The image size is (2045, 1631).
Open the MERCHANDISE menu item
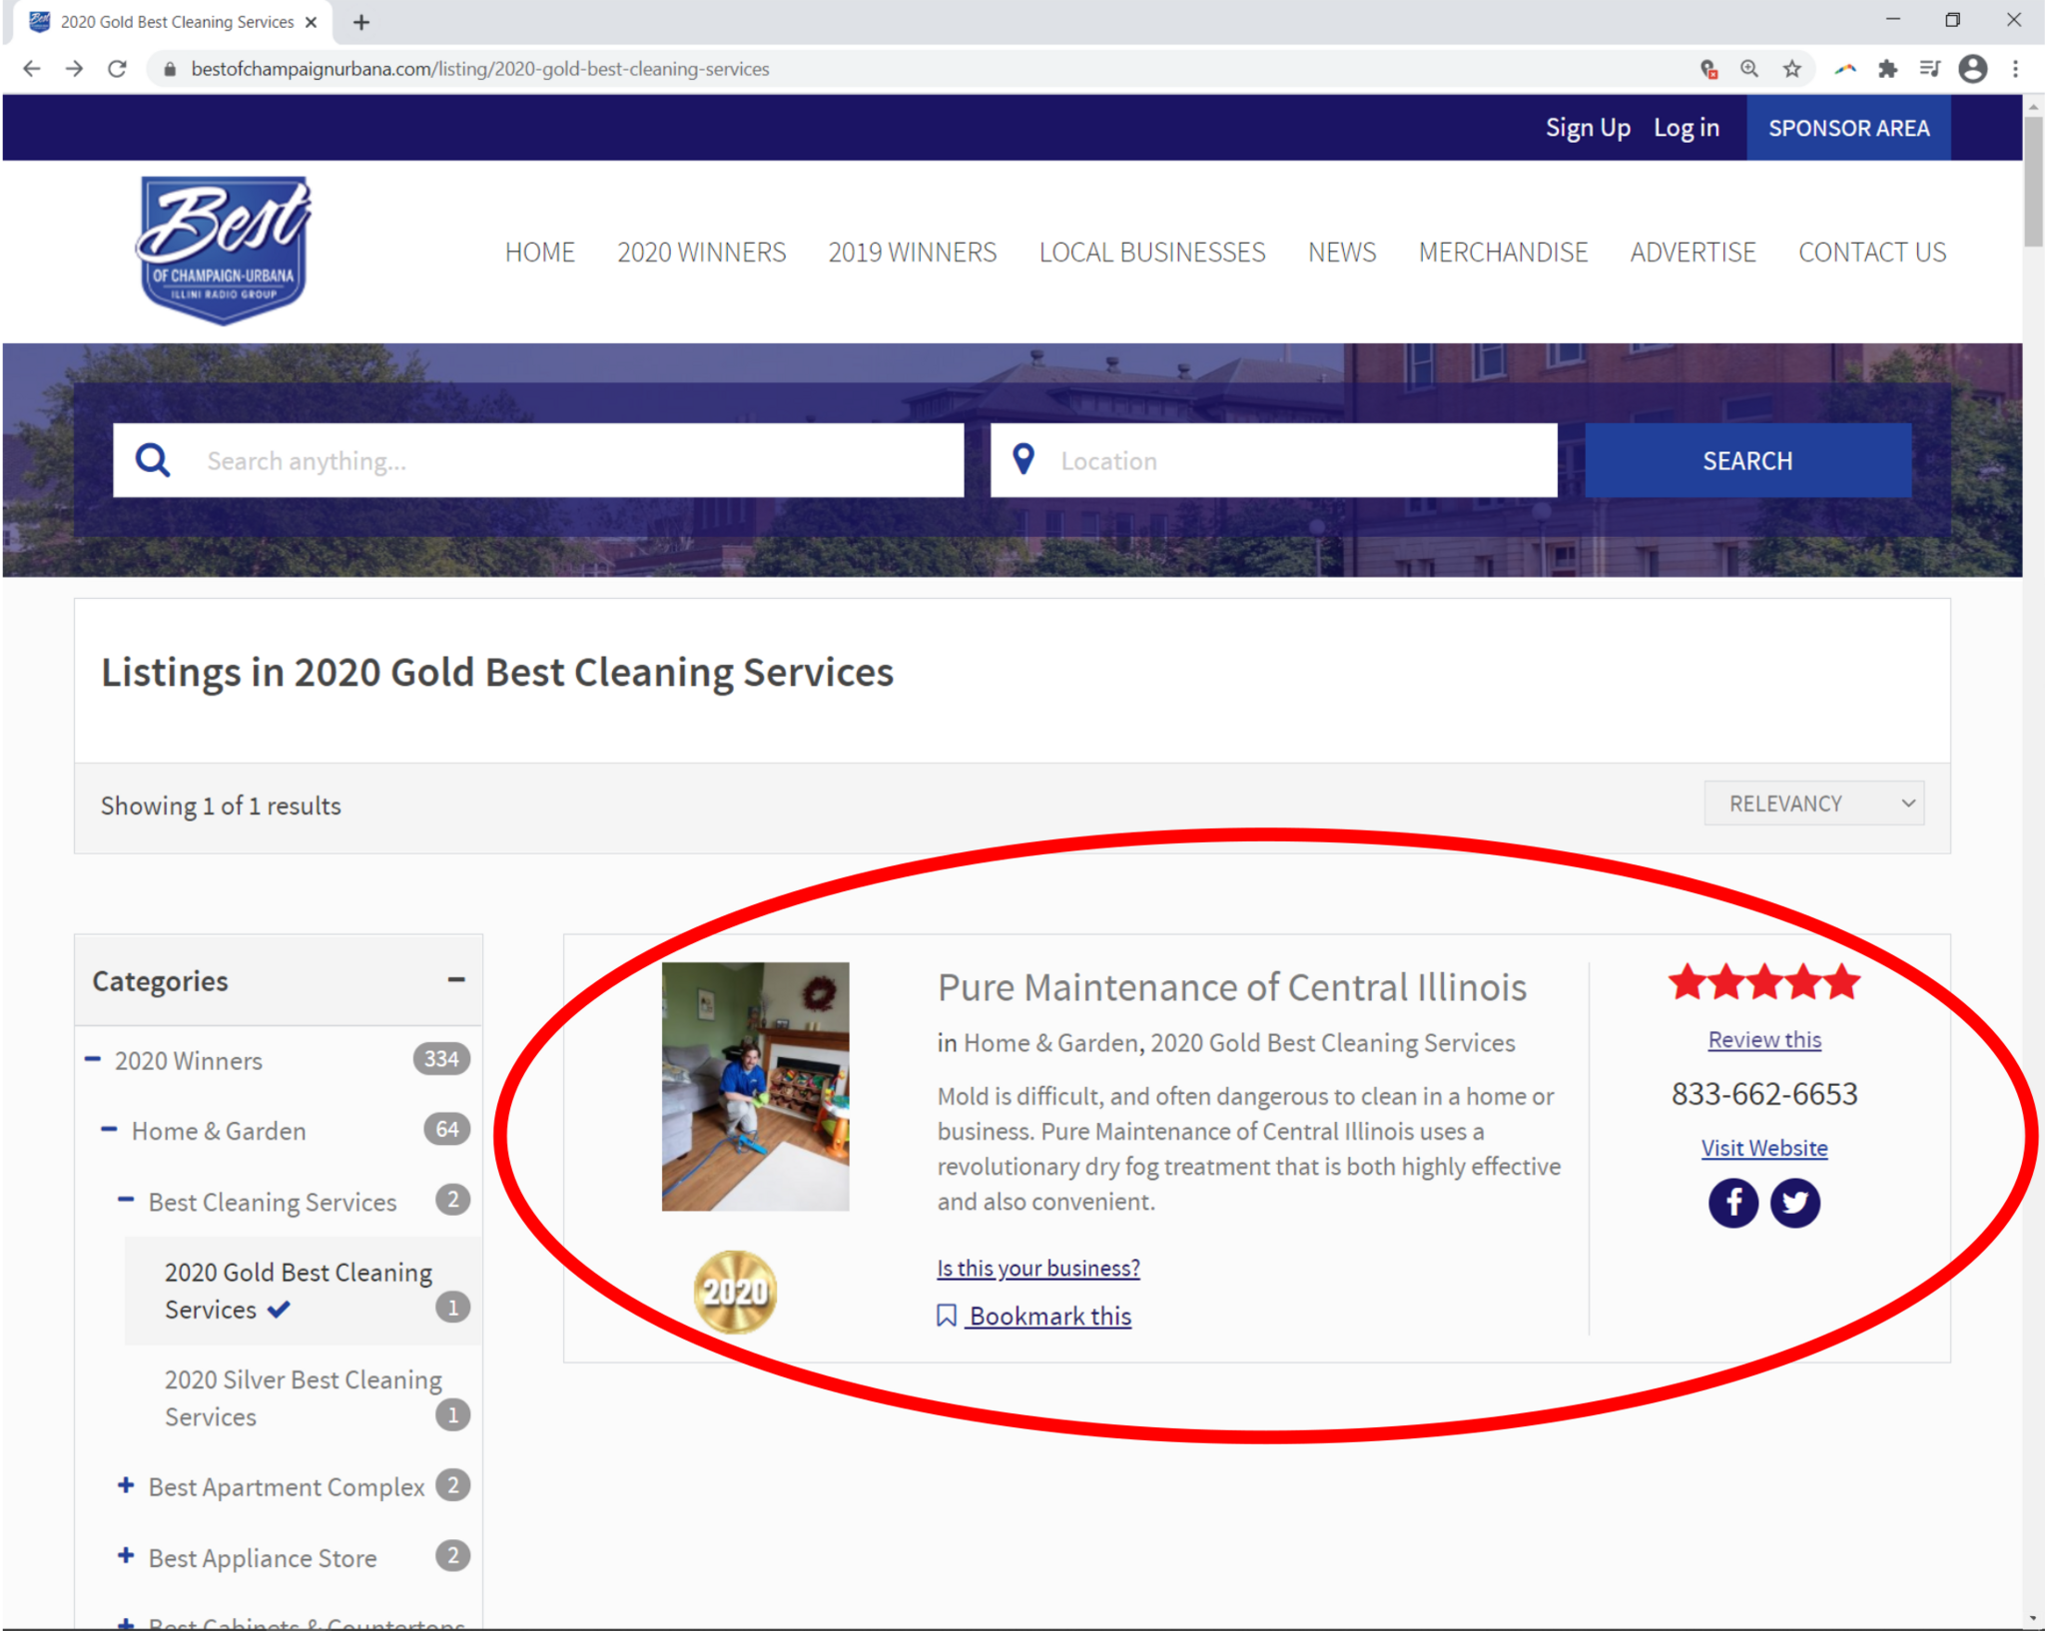[x=1503, y=253]
